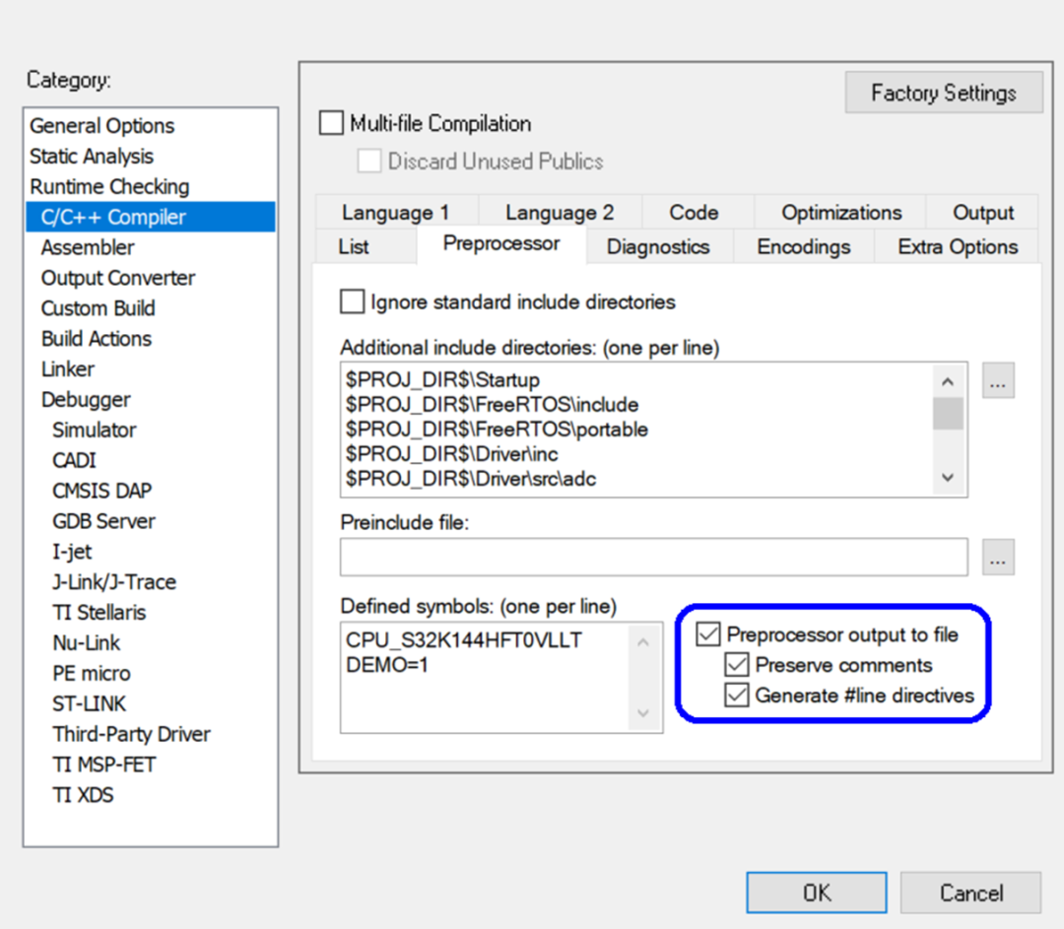Click include directories scroll up arrow
Viewport: 1064px width, 929px height.
pyautogui.click(x=948, y=381)
